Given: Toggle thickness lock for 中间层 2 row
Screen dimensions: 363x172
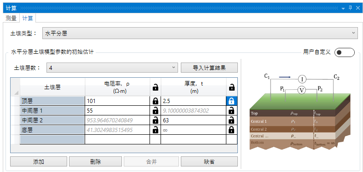Looking at the screenshot, I should [x=231, y=120].
